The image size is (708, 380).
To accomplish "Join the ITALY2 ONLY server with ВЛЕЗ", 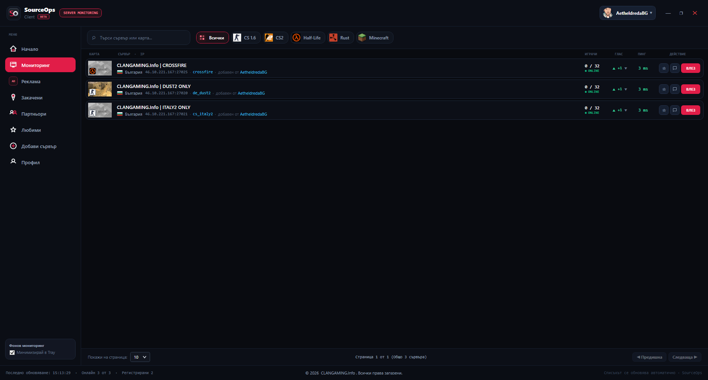I will (691, 110).
